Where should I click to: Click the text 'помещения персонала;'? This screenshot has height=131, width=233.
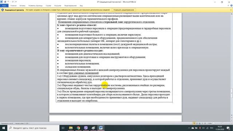[78, 60]
